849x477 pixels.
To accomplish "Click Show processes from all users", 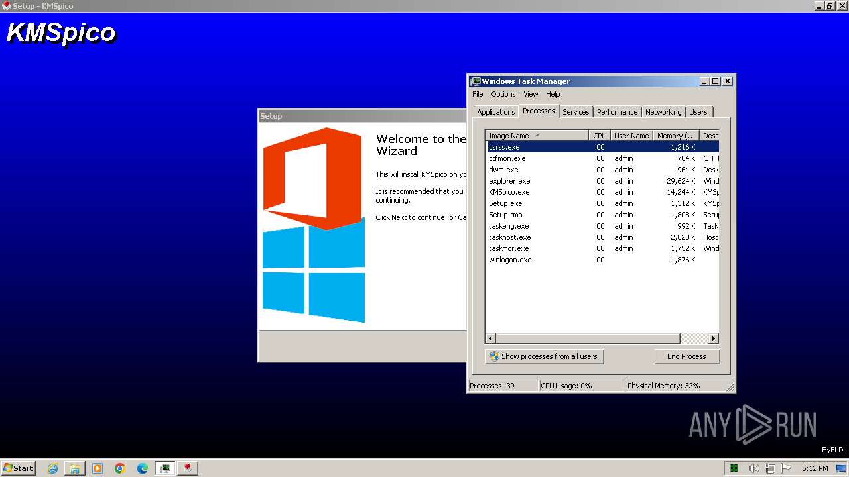I will pyautogui.click(x=544, y=356).
